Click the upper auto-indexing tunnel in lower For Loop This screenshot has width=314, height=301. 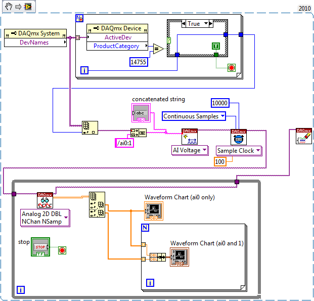click(144, 245)
